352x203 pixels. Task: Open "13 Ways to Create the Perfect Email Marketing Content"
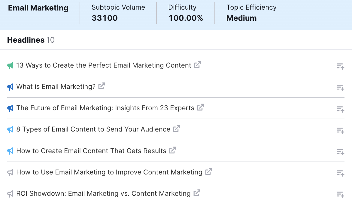click(x=104, y=65)
